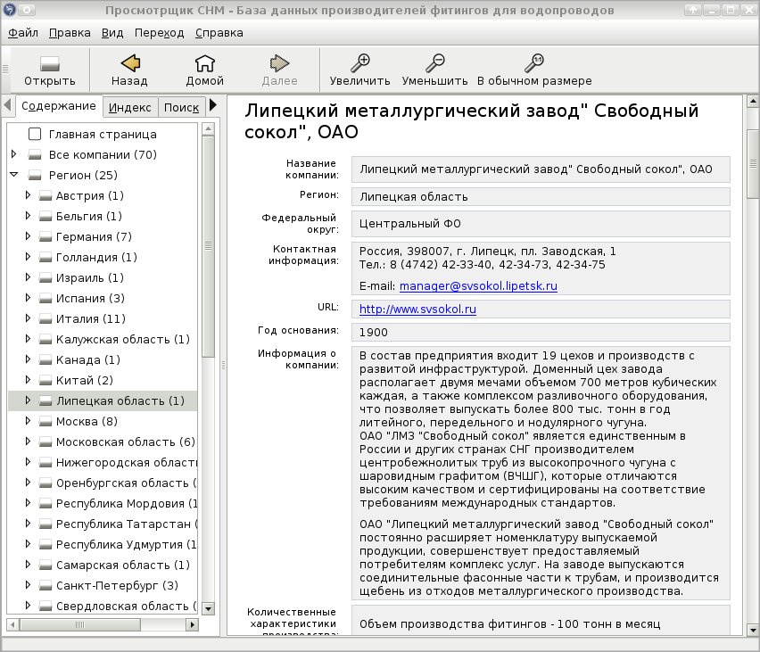
Task: Go back using the Назад arrow
Action: pos(130,63)
